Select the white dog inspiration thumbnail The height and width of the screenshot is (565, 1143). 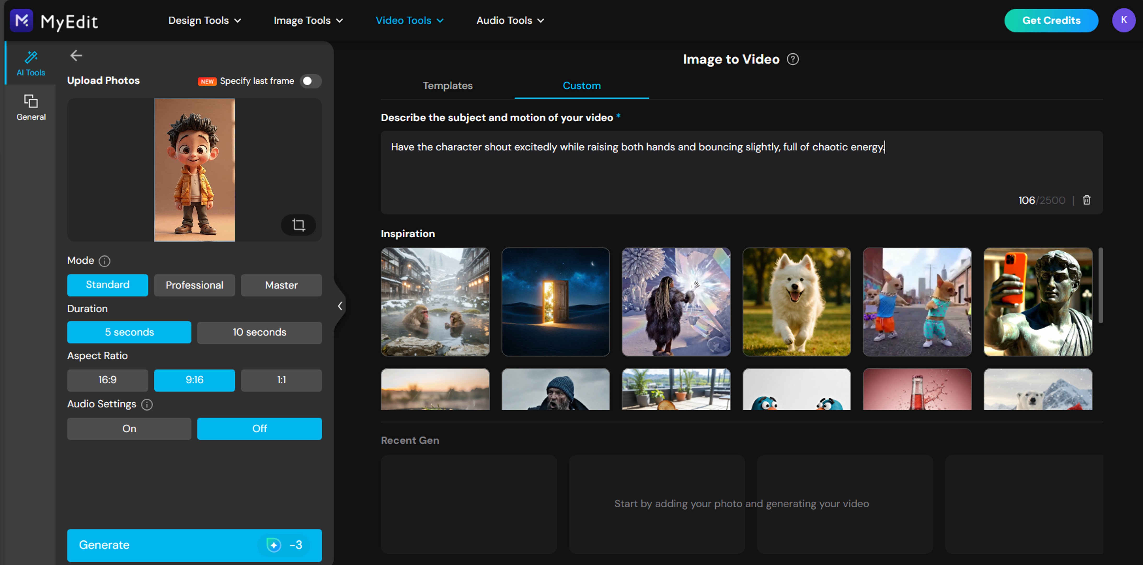796,302
